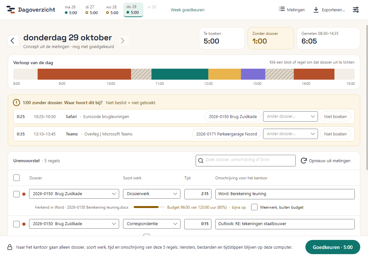The width and height of the screenshot is (368, 258).
Task: Select the ma 26 day tab
Action: pyautogui.click(x=71, y=10)
